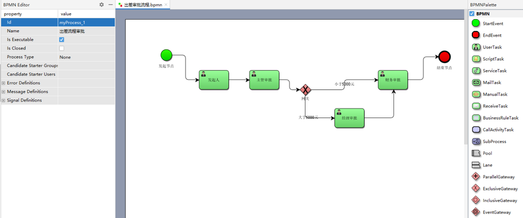Screen dimensions: 523x218
Task: Expand the Error Definitions row
Action: click(x=3, y=83)
